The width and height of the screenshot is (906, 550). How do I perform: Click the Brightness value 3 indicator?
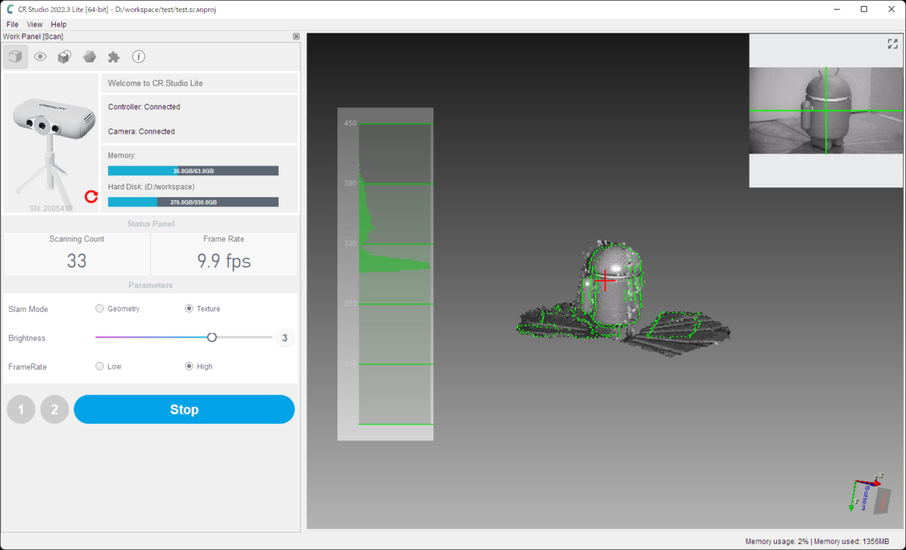pyautogui.click(x=285, y=338)
